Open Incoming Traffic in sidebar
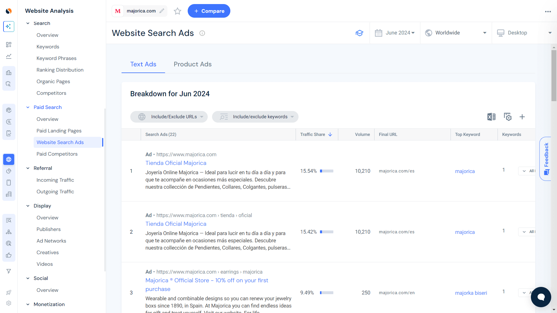The image size is (557, 313). 55,180
